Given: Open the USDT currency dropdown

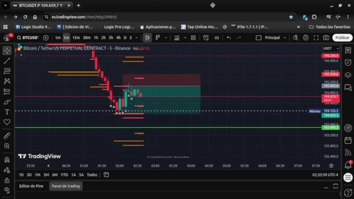Looking at the screenshot, I should tap(331, 48).
